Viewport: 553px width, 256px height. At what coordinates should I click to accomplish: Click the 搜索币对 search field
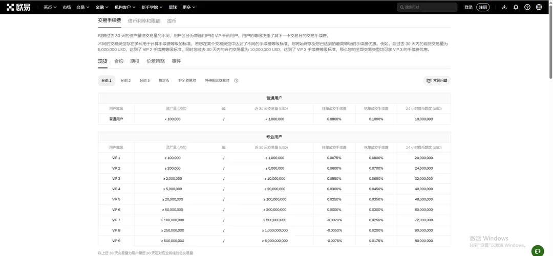click(x=427, y=7)
